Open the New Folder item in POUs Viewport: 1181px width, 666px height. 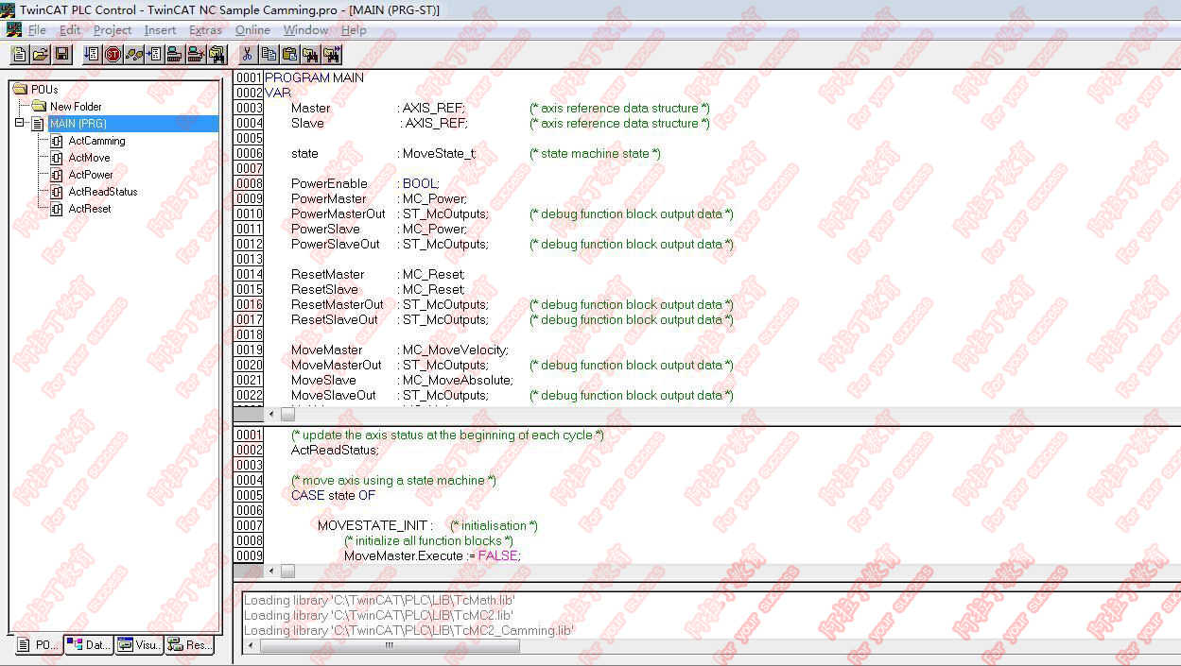pos(76,107)
